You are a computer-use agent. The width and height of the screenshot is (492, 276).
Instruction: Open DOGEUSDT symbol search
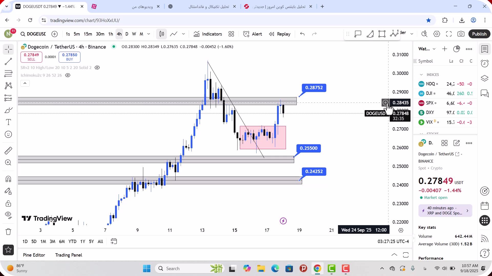point(33,34)
